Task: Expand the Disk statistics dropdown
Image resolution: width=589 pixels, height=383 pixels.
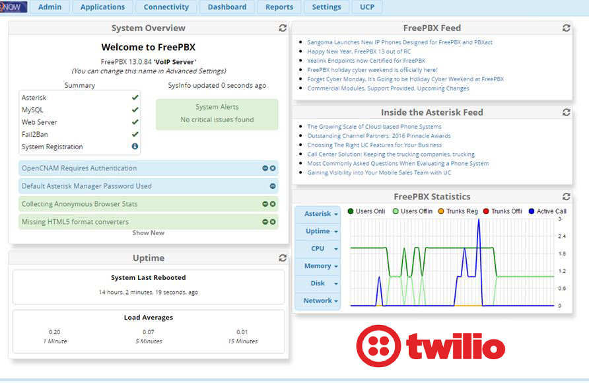Action: (x=318, y=283)
